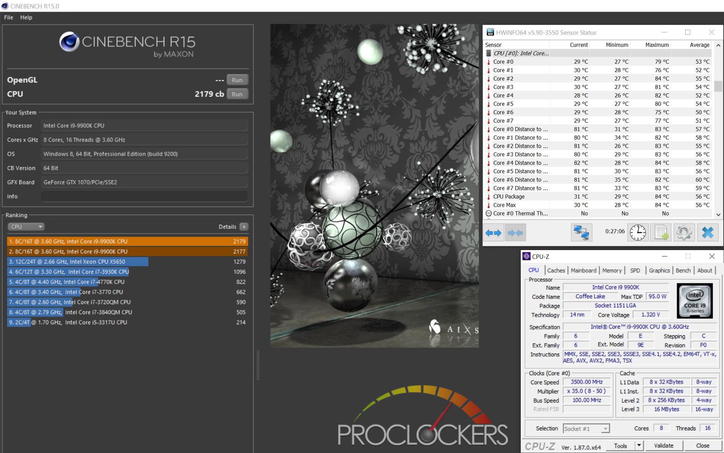Image resolution: width=724 pixels, height=453 pixels.
Task: Select the Core #4 Distance to sensor row
Action: pyautogui.click(x=598, y=163)
